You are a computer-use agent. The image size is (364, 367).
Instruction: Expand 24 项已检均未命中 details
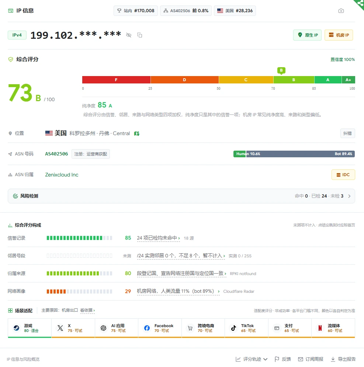(x=159, y=238)
